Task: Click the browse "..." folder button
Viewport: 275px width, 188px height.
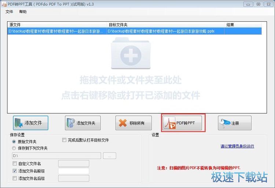Action: point(109,156)
